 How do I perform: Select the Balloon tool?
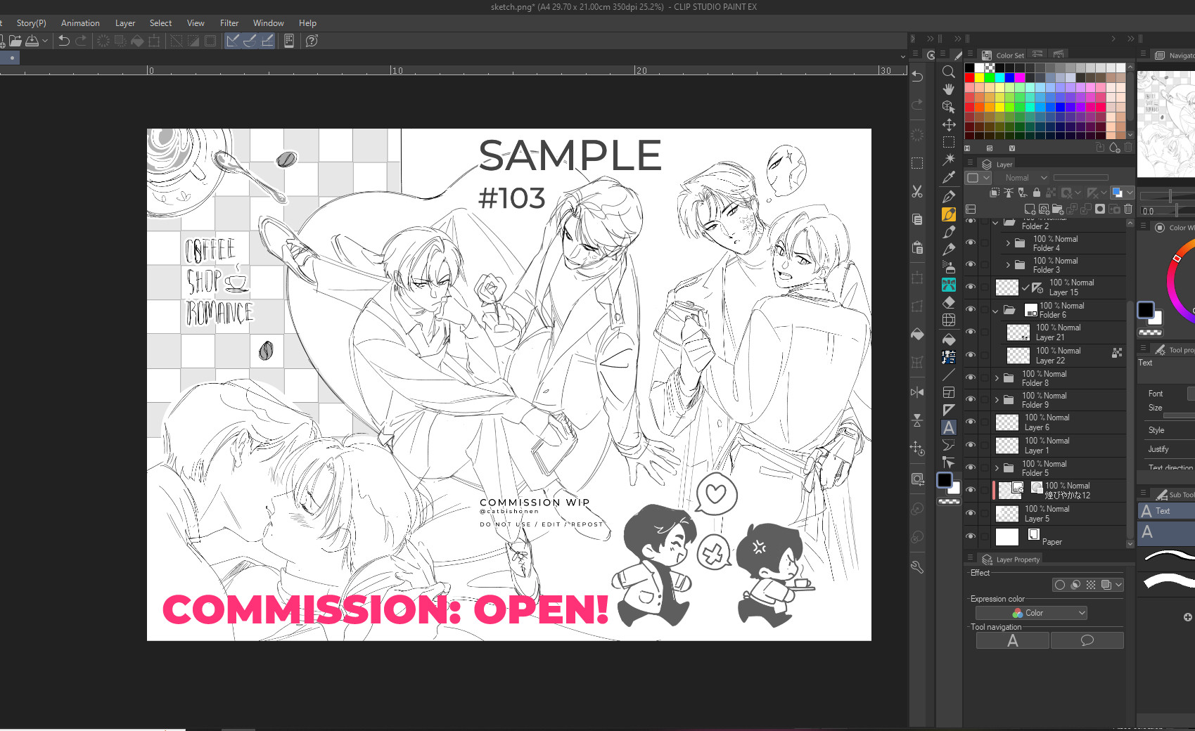click(948, 445)
